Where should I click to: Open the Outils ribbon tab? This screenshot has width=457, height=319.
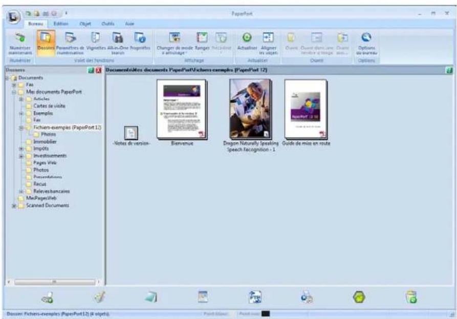coord(108,24)
